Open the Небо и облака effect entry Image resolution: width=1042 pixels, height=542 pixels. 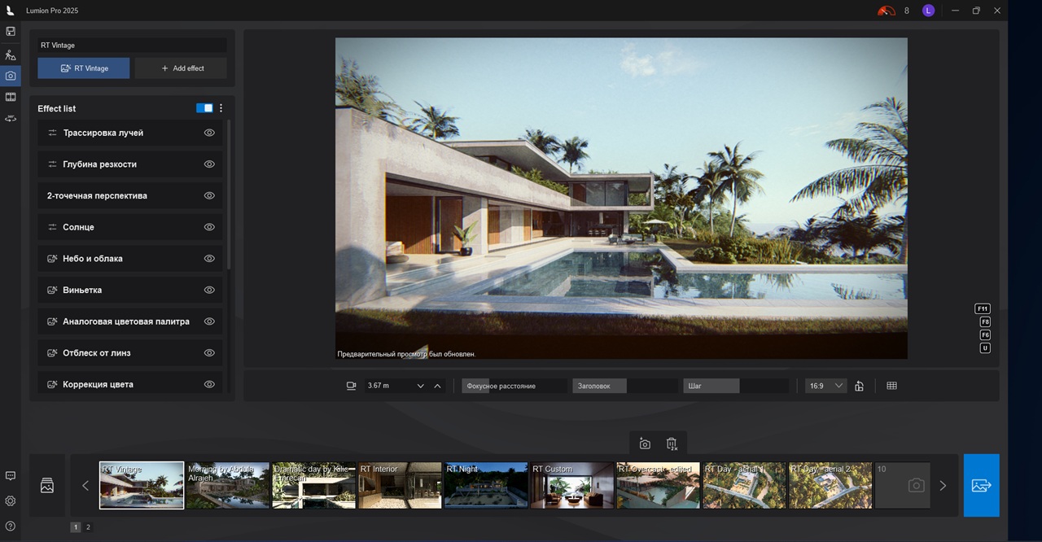coord(116,259)
